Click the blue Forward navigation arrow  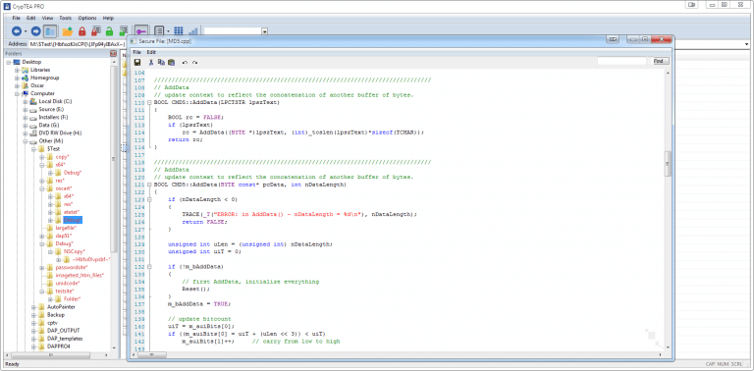click(36, 31)
